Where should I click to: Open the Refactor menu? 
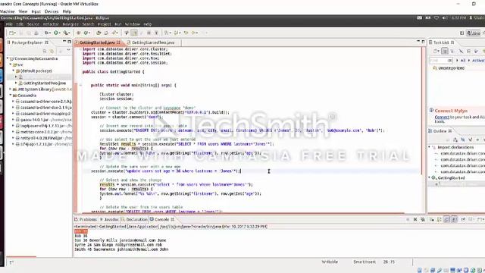point(51,24)
